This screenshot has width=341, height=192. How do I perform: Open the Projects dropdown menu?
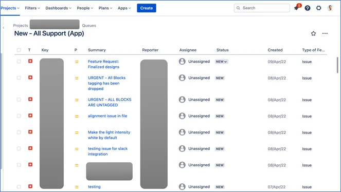10,8
